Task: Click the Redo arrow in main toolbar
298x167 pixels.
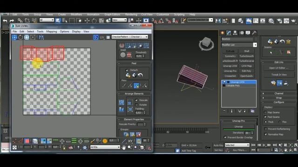Action: pos(12,20)
